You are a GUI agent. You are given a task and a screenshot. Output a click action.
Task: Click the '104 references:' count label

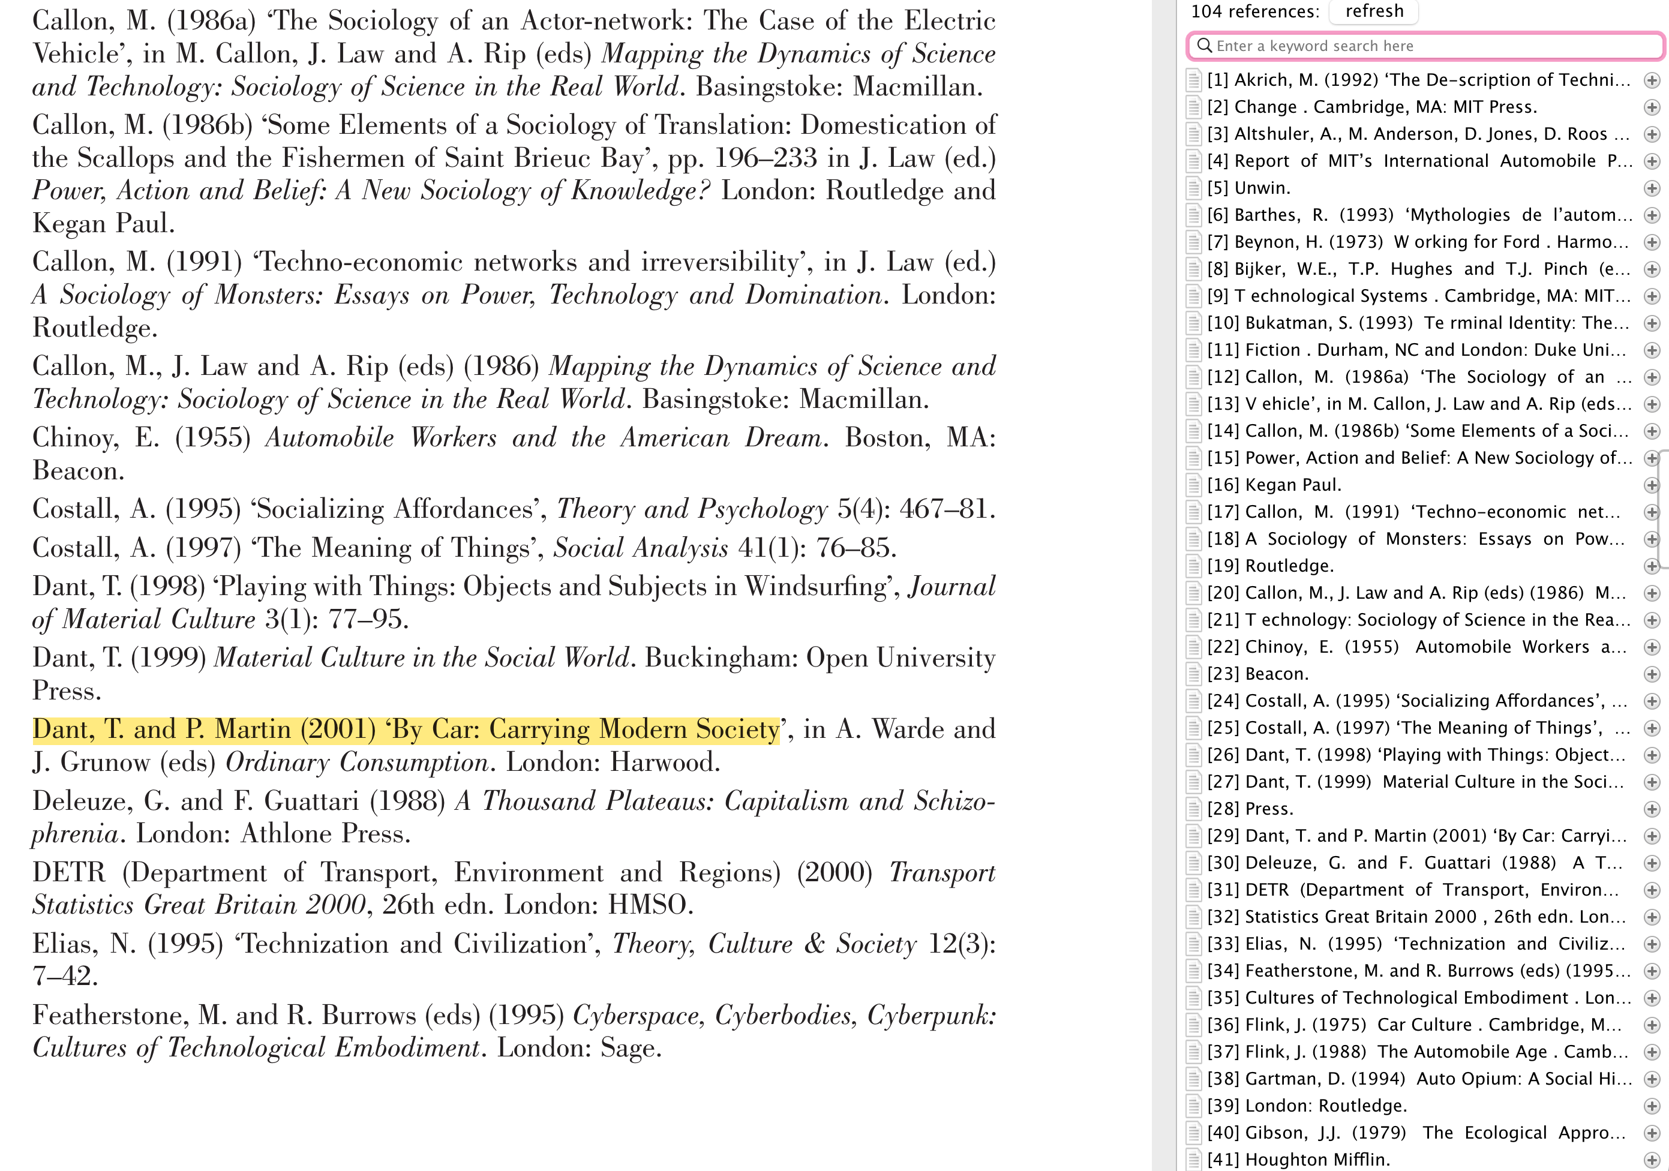(x=1254, y=11)
